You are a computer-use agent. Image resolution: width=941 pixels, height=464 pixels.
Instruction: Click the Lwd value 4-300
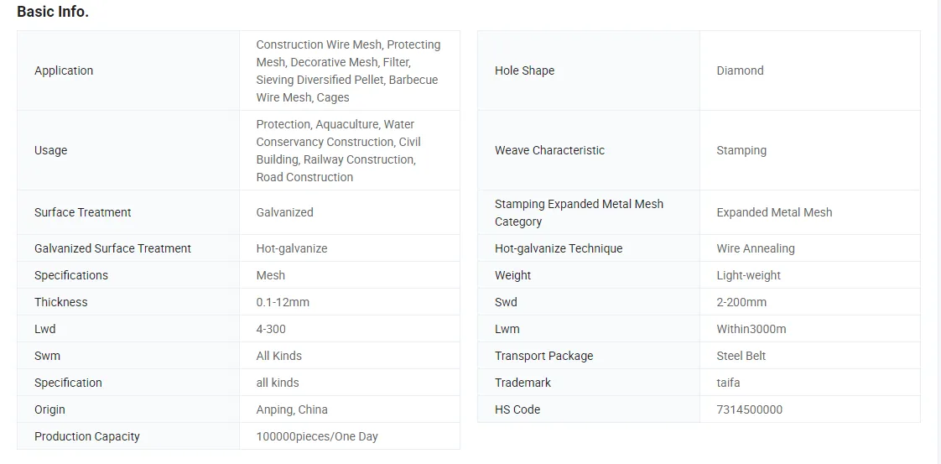pyautogui.click(x=273, y=329)
